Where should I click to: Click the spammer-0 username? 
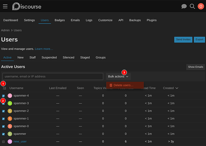[x=21, y=126]
